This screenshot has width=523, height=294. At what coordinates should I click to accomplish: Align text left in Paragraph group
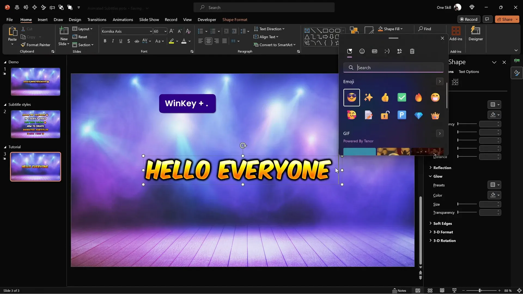coord(200,41)
